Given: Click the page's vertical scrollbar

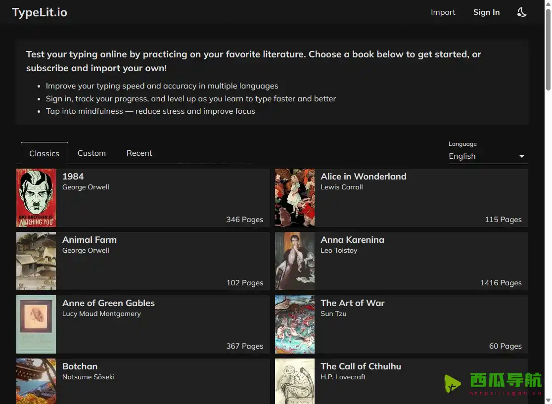Looking at the screenshot, I should [548, 49].
